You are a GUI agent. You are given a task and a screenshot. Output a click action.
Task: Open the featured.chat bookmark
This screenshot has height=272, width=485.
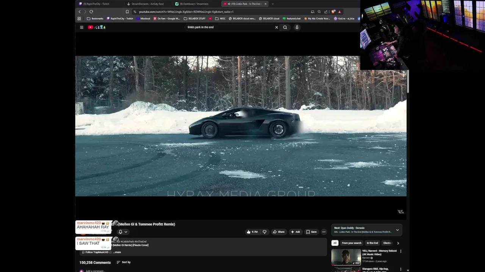292,19
